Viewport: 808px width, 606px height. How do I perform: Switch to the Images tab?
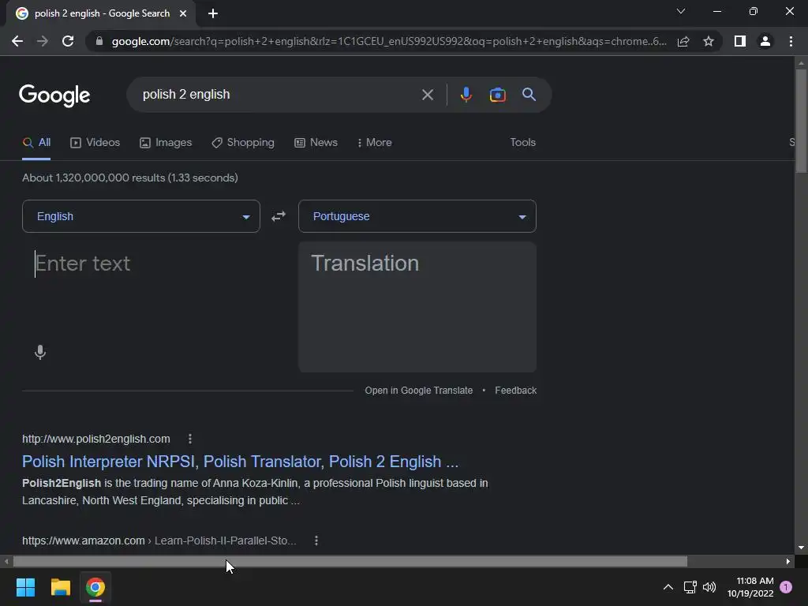click(x=166, y=142)
